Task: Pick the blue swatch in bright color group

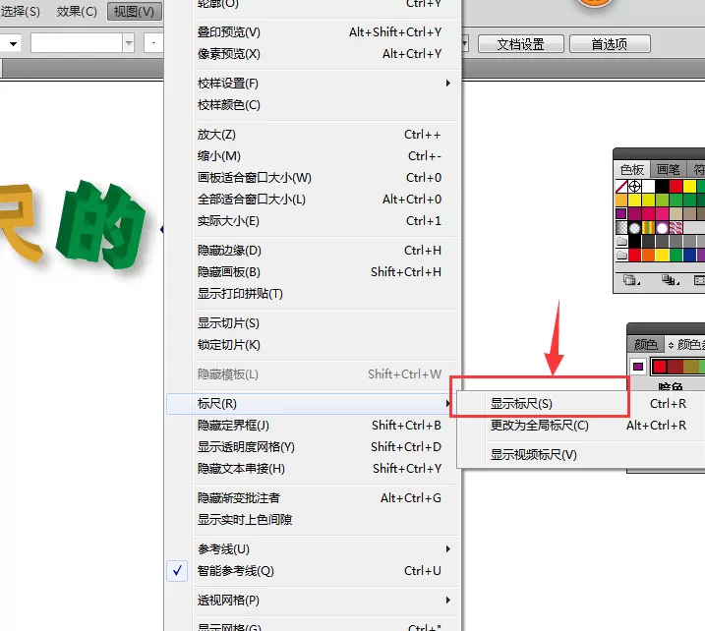Action: [x=689, y=256]
